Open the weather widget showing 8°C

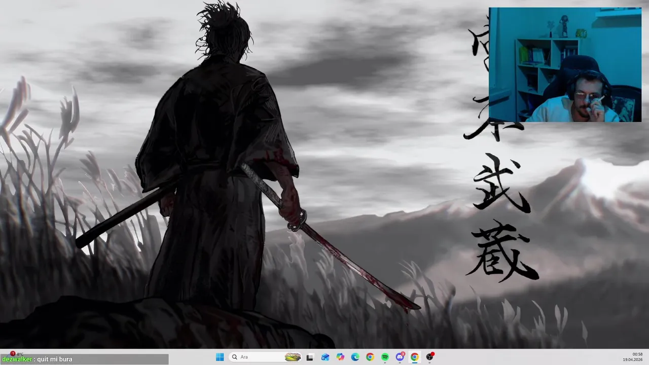click(x=17, y=353)
